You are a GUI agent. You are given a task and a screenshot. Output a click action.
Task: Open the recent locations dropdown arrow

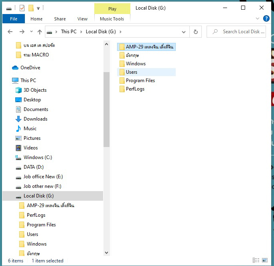coord(31,32)
